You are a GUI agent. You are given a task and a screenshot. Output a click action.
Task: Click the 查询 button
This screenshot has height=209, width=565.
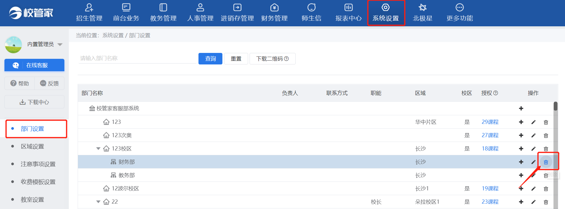pyautogui.click(x=210, y=59)
